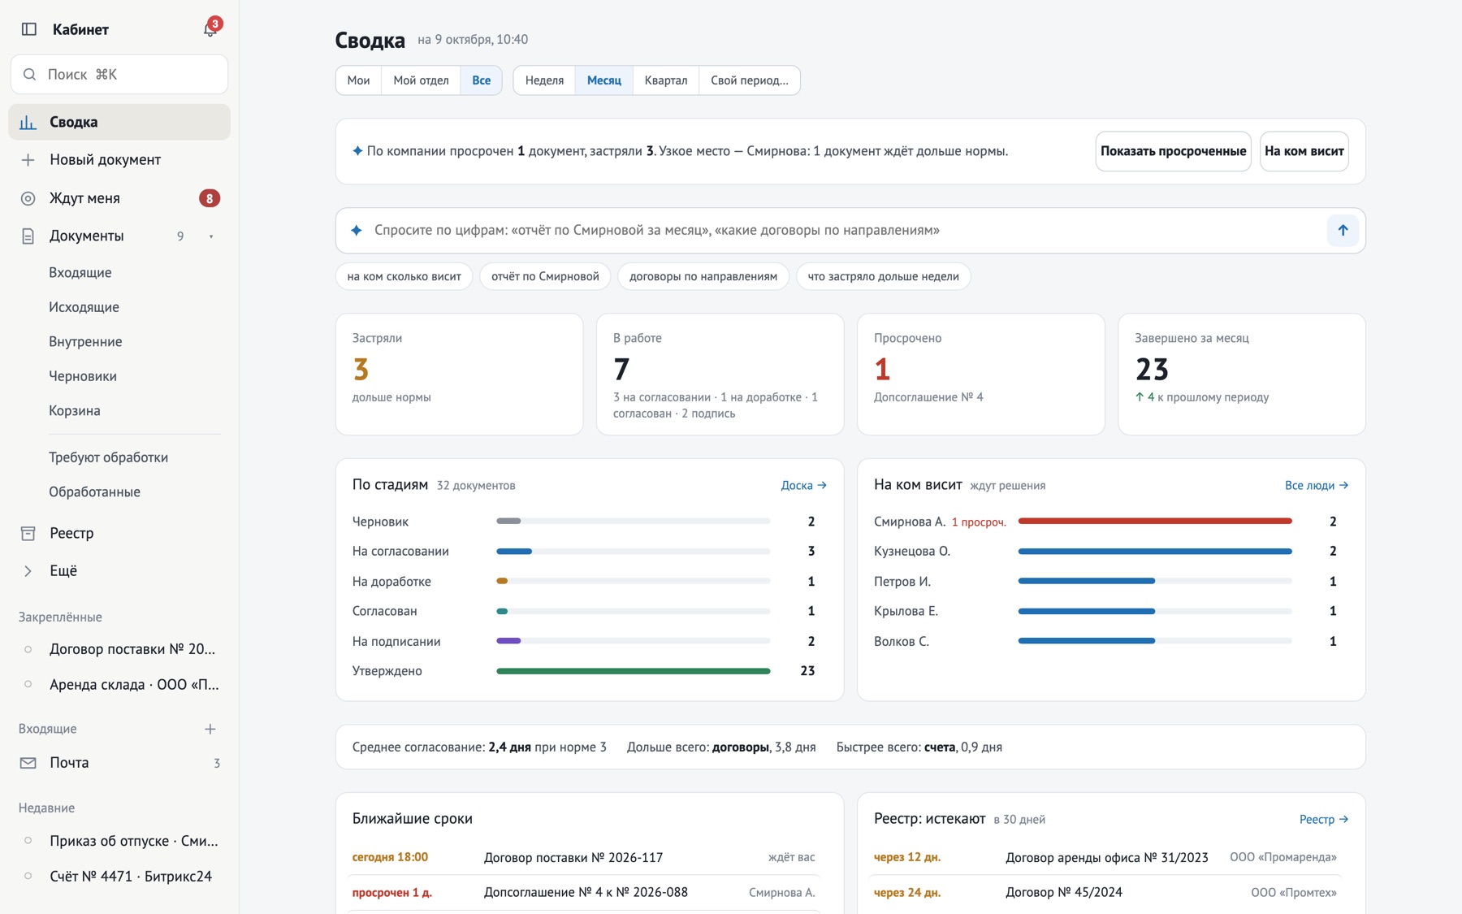Click the Документы page icon
The width and height of the screenshot is (1462, 914).
(x=28, y=236)
